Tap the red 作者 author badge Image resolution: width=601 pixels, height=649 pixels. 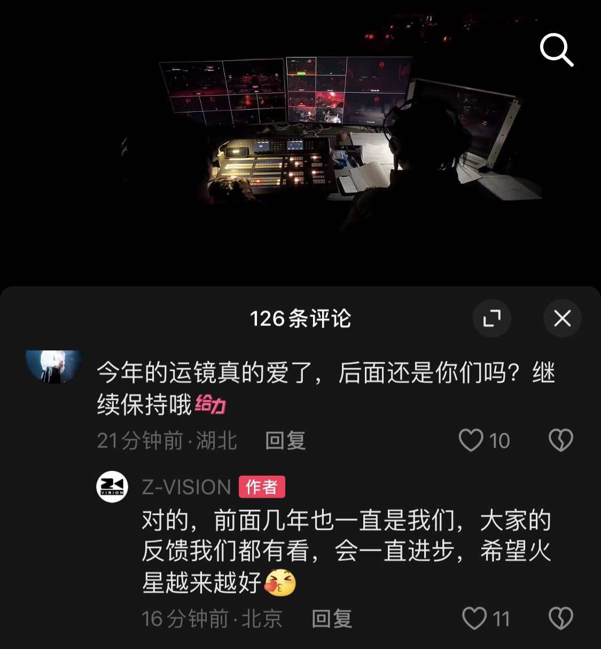(262, 487)
